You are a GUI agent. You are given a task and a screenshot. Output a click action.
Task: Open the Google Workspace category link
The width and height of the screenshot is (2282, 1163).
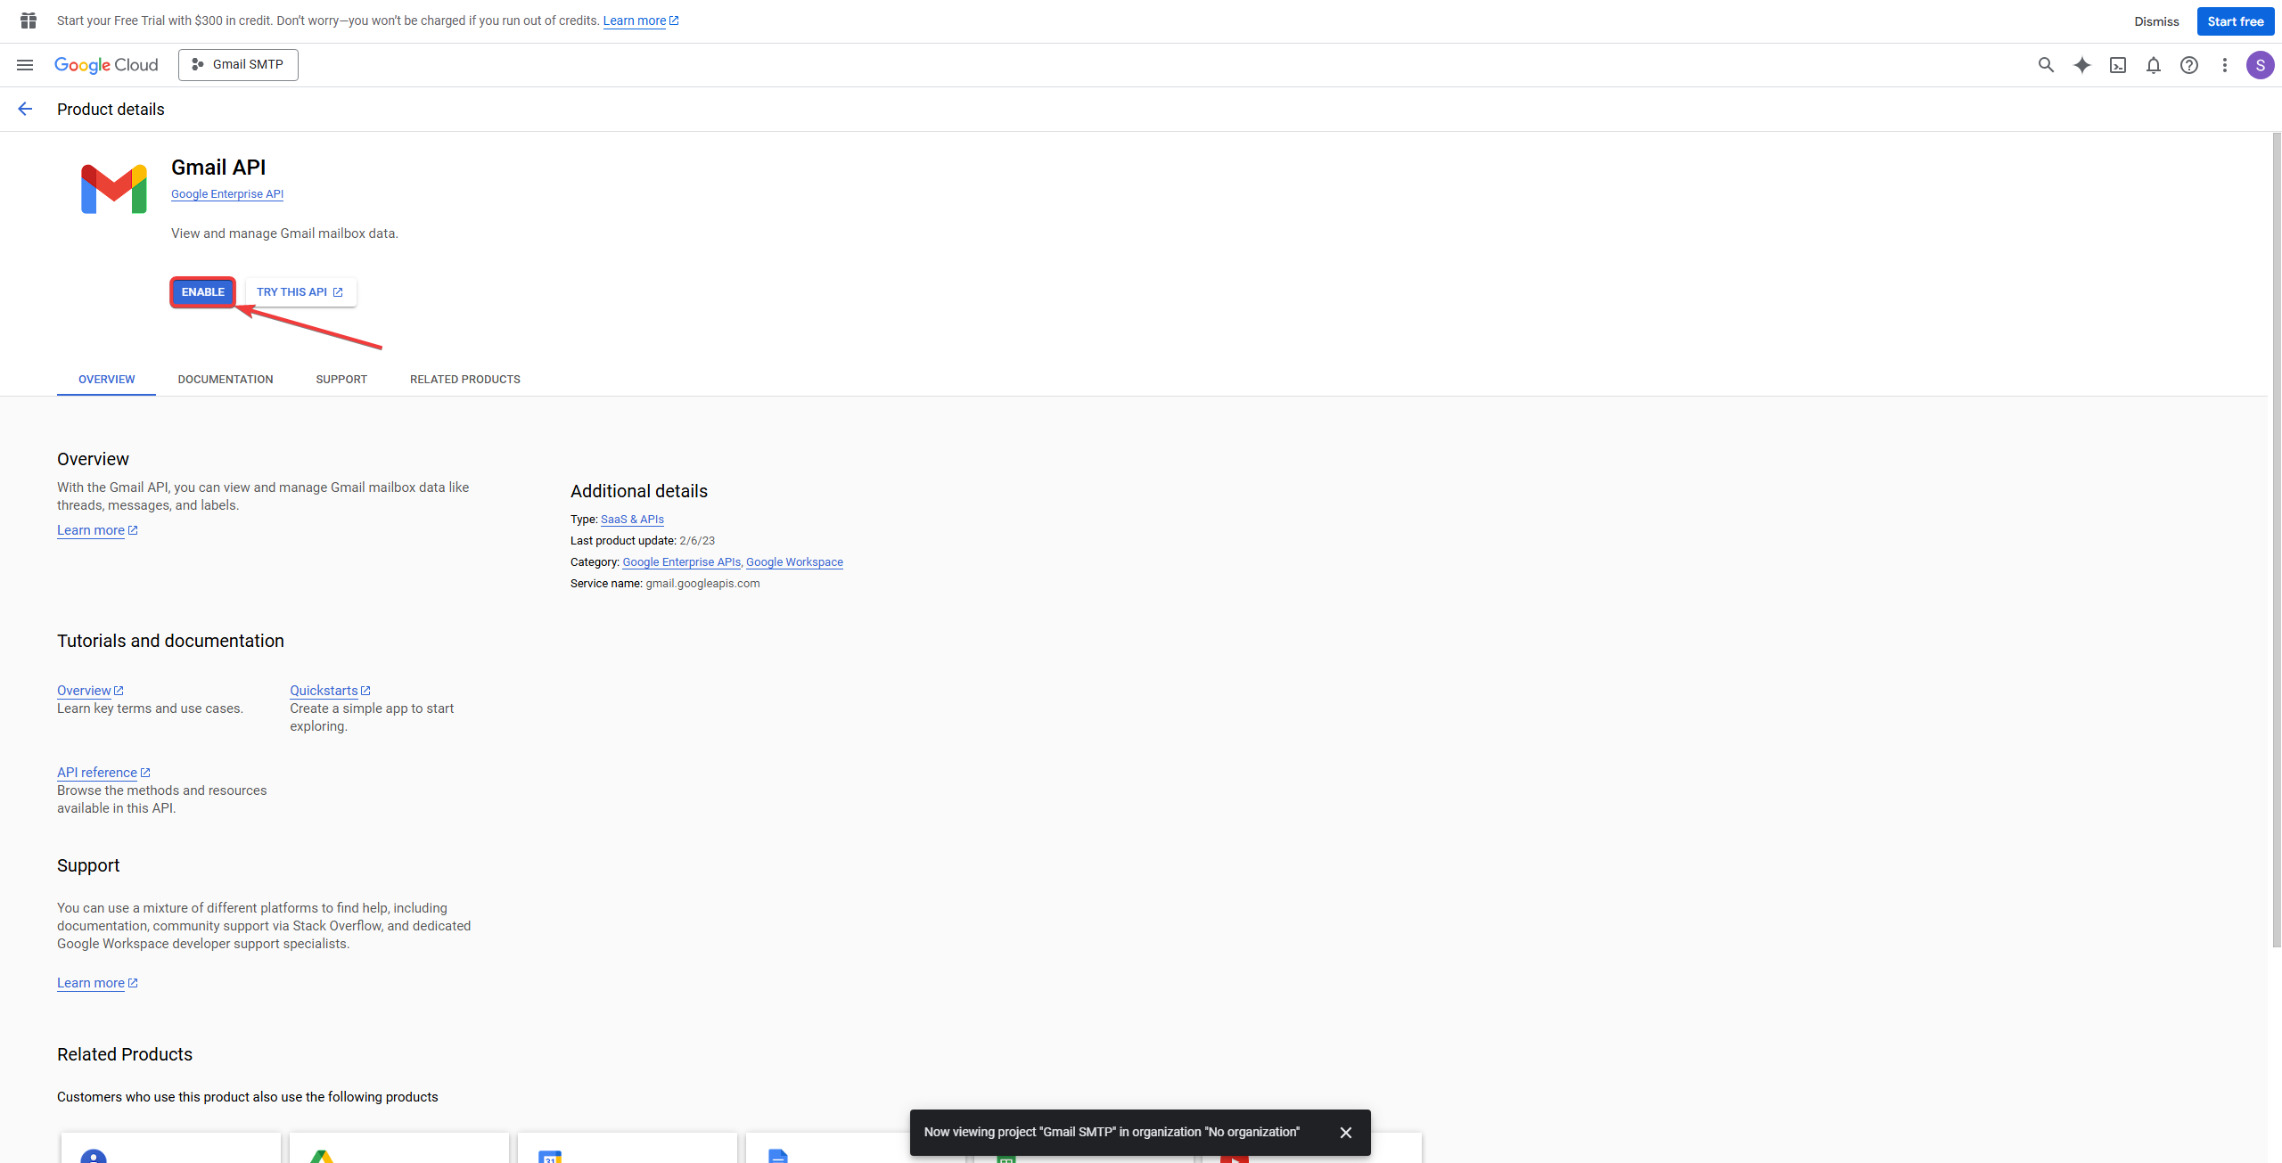(x=794, y=562)
